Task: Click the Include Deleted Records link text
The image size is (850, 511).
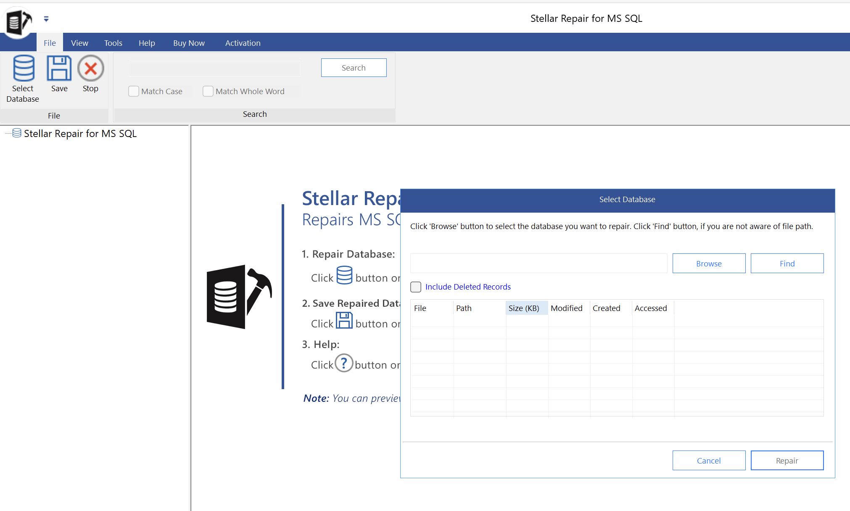Action: [468, 287]
